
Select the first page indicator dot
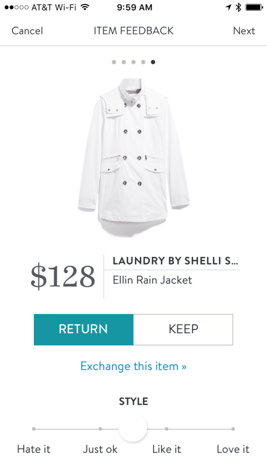[x=114, y=62]
